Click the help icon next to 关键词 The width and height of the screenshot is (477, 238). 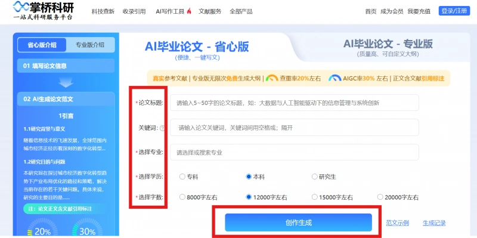pos(162,128)
